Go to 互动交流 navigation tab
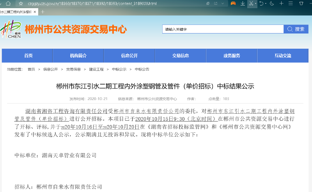The image size is (312, 192). [283, 56]
